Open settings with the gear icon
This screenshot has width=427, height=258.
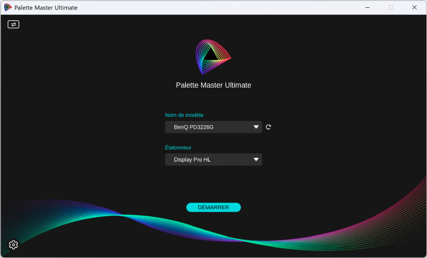[x=13, y=245]
